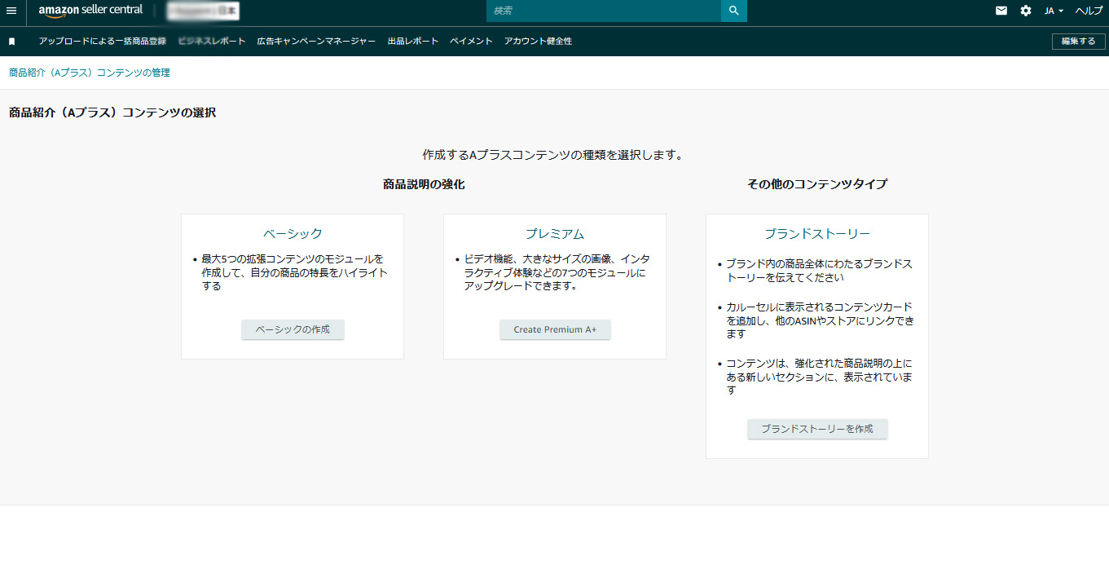Image resolution: width=1109 pixels, height=587 pixels.
Task: Open the settings gear icon
Action: (1026, 11)
